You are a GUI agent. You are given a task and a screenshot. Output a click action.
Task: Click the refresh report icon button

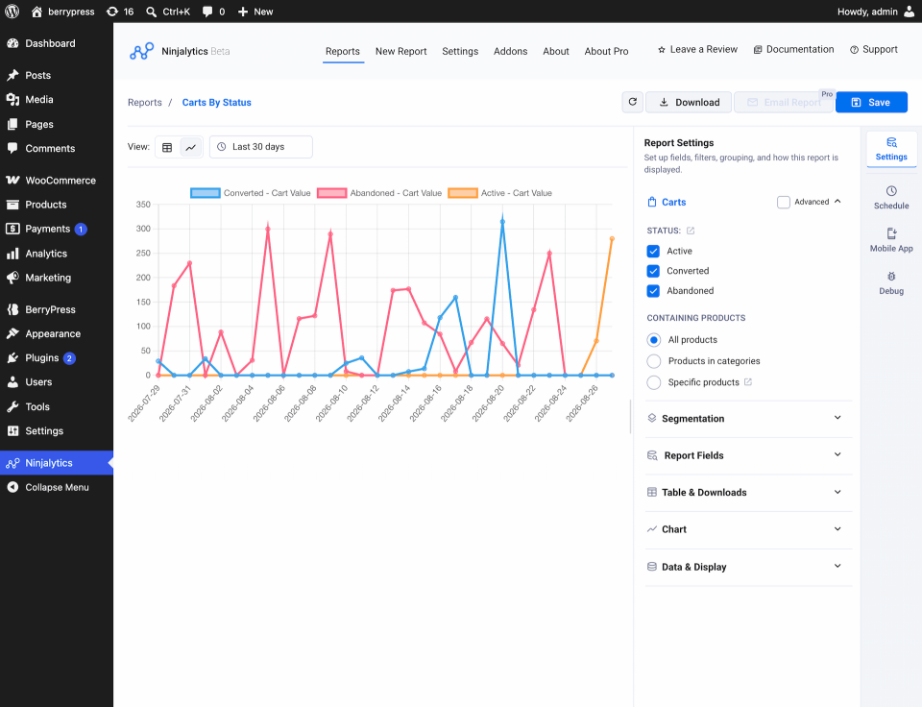click(x=633, y=102)
